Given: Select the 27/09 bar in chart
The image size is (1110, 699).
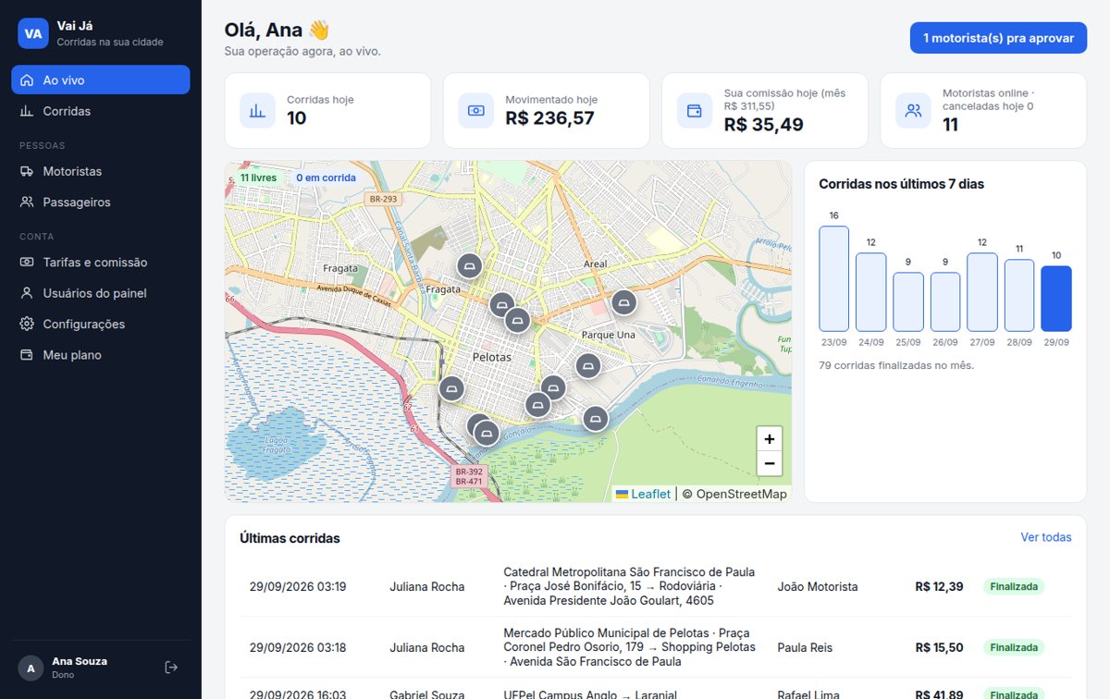Looking at the screenshot, I should click(x=982, y=292).
